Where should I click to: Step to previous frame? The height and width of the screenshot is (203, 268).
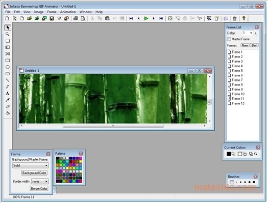click(139, 18)
